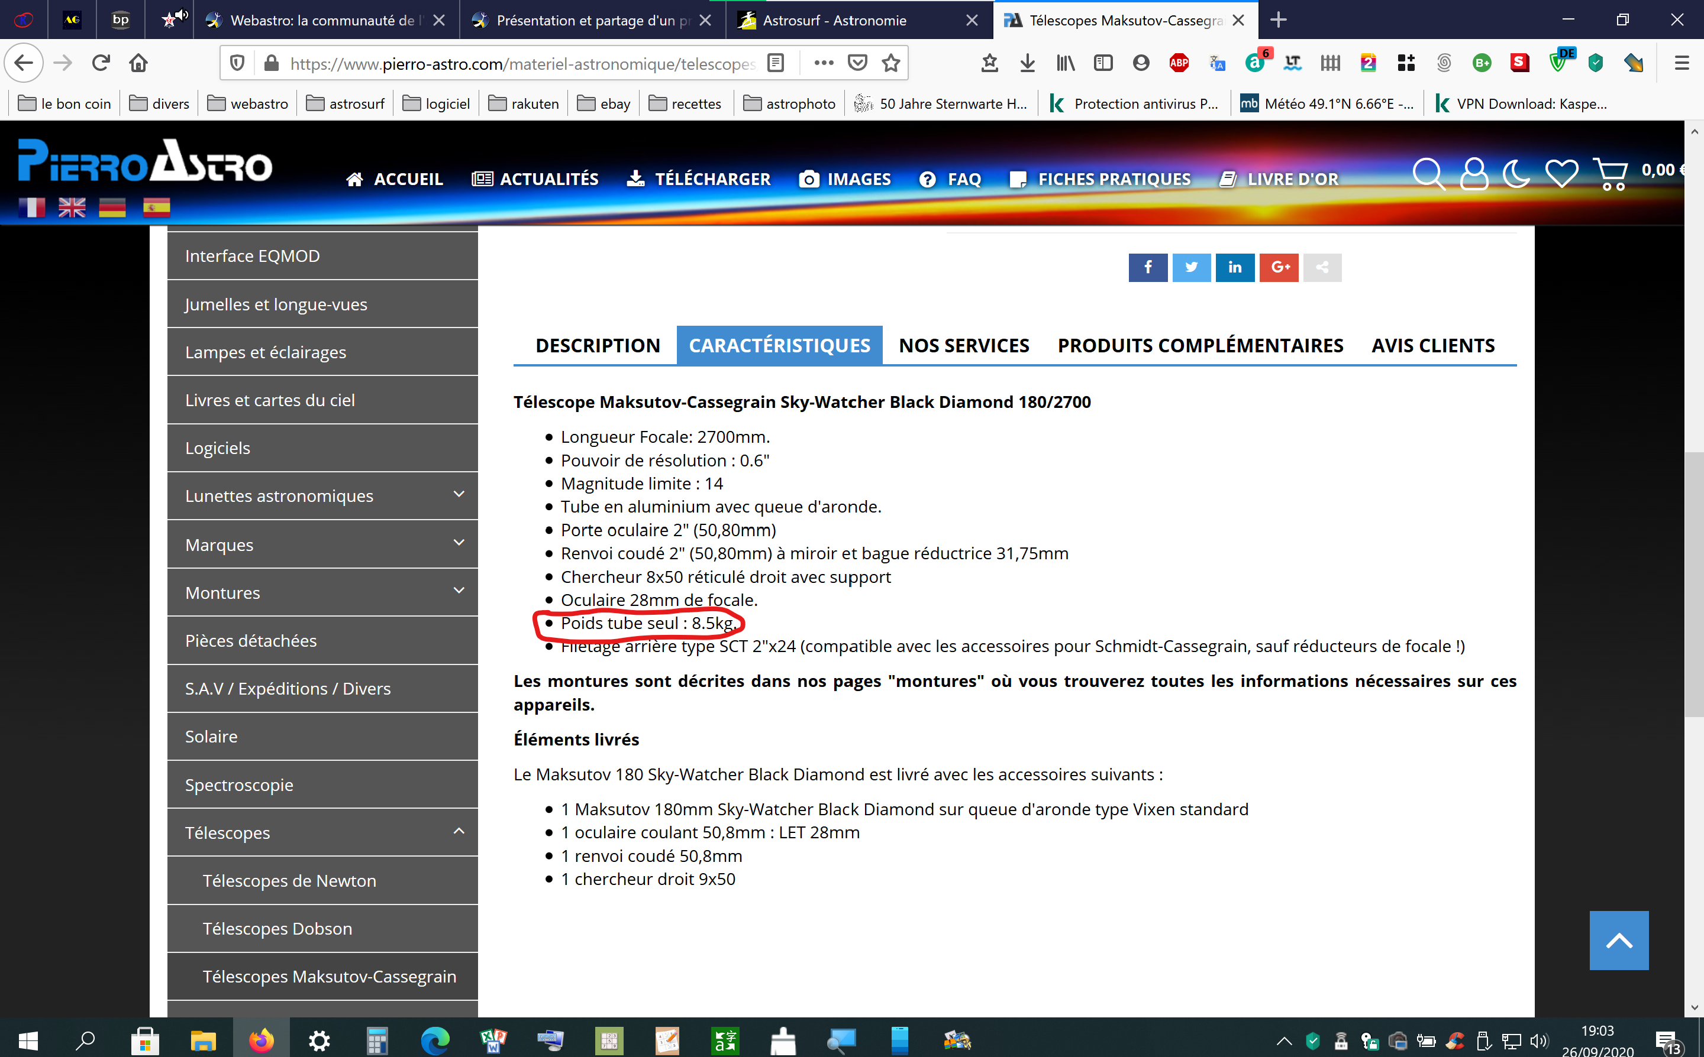Screen dimensions: 1704x1057
Task: Expand the Montures category
Action: (x=459, y=591)
